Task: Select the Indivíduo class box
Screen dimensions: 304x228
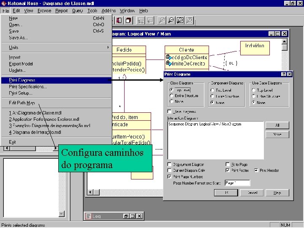Action: click(x=255, y=48)
